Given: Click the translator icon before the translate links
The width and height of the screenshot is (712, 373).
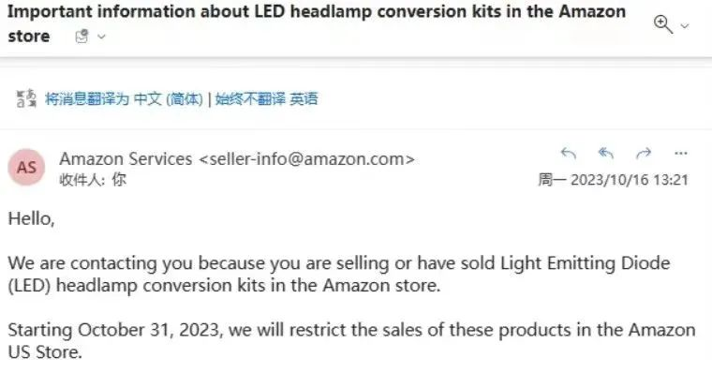Looking at the screenshot, I should 26,98.
